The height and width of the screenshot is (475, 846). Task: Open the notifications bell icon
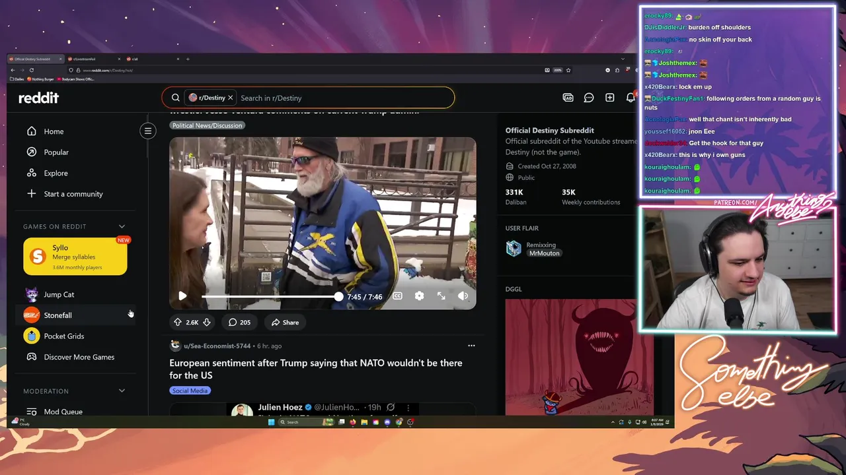coord(631,98)
